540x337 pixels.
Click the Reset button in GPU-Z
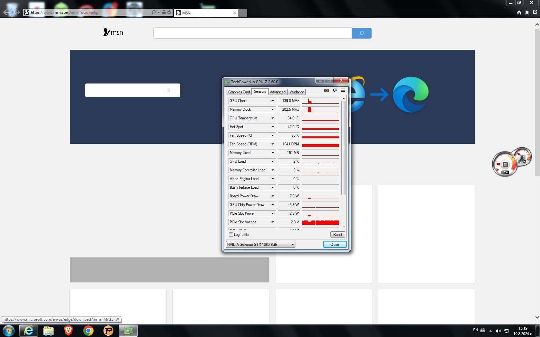[337, 235]
